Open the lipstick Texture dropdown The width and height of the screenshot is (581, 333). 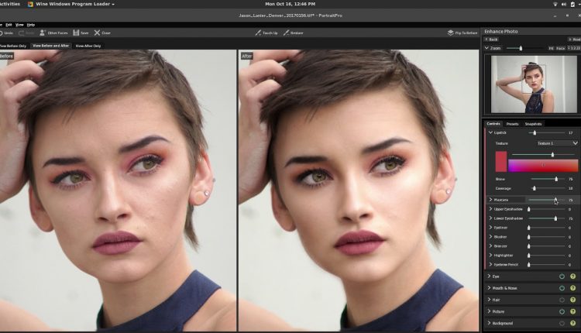pos(556,143)
